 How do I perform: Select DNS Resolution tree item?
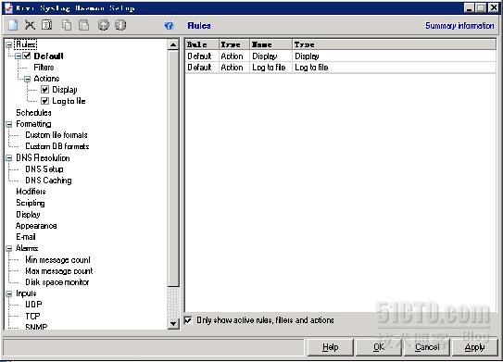pos(43,157)
